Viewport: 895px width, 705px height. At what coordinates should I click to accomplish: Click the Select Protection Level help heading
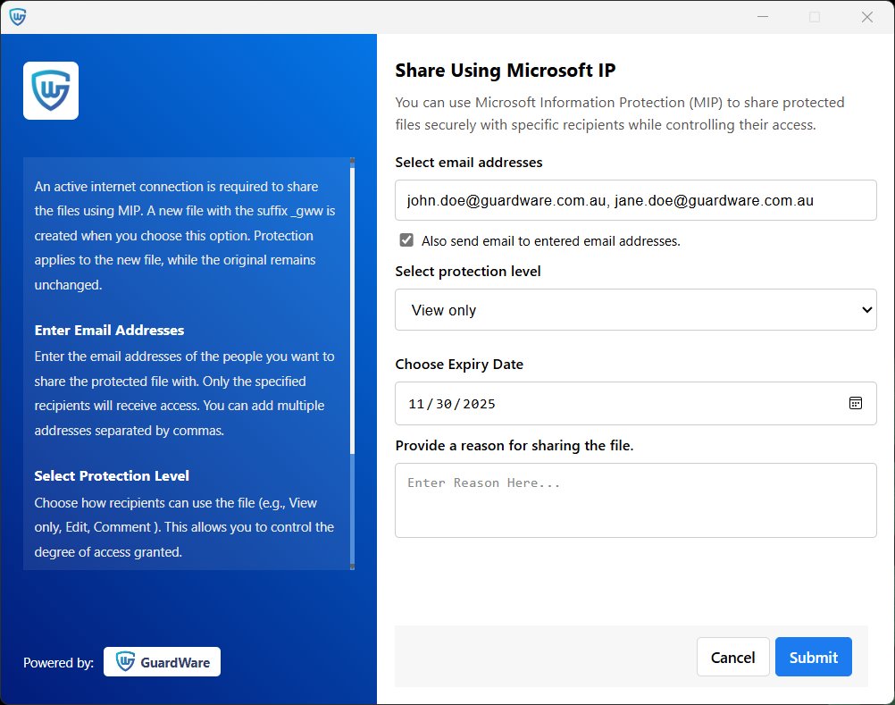point(112,475)
